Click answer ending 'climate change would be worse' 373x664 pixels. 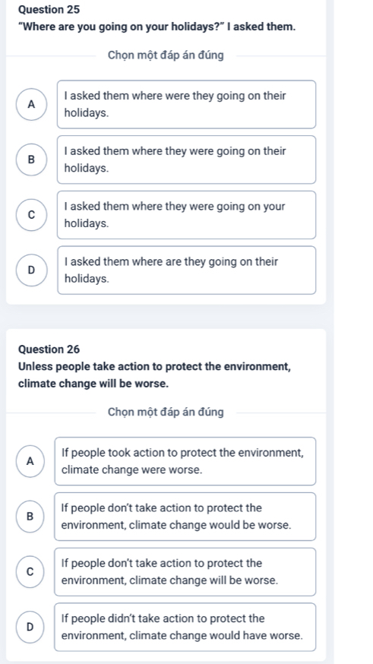click(x=185, y=517)
